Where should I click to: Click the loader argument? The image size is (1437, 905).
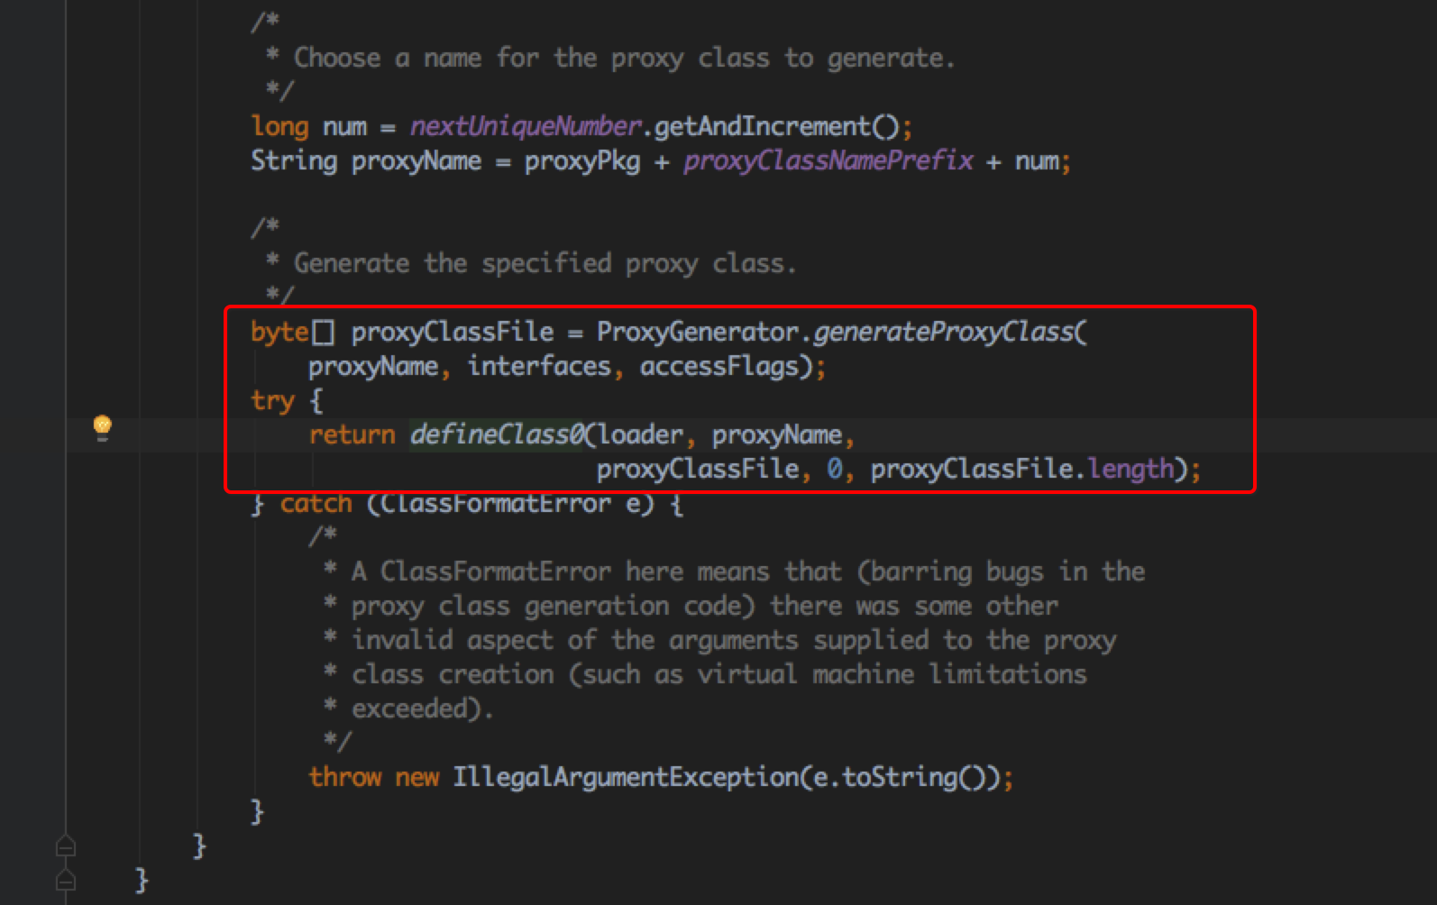pyautogui.click(x=640, y=434)
